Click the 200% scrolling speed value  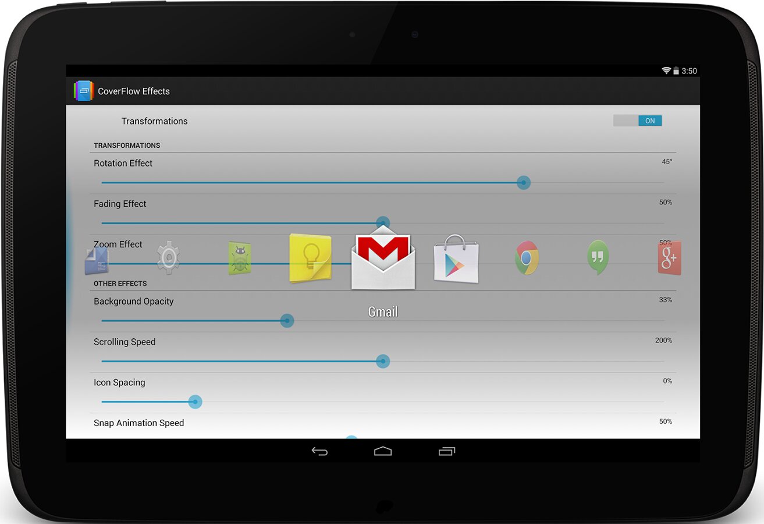point(664,341)
